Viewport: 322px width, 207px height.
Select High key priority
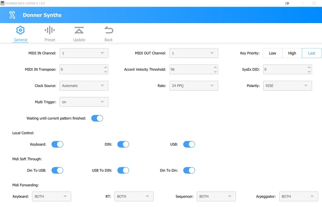(x=292, y=53)
